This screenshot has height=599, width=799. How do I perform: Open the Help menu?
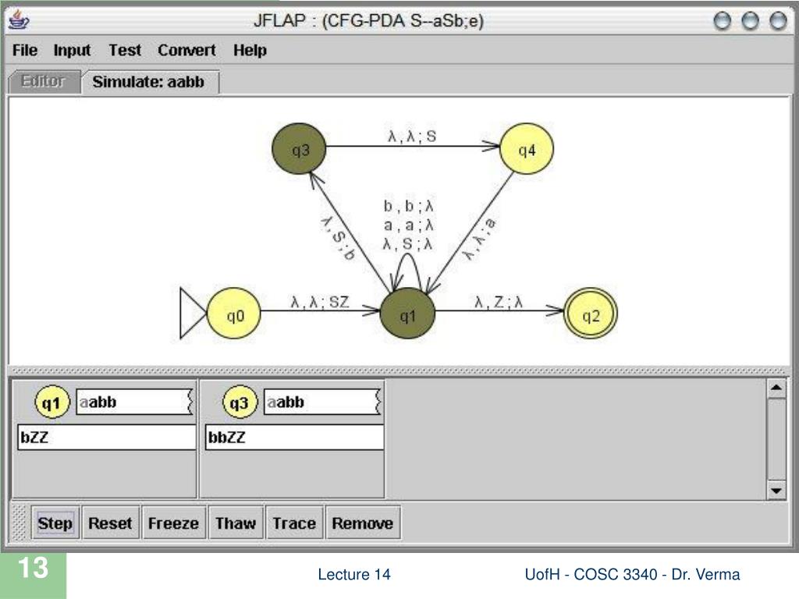[250, 51]
